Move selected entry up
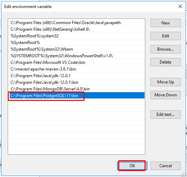 pos(165,82)
